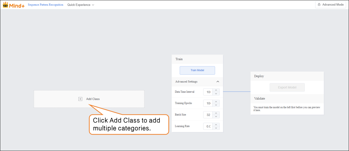Image resolution: width=349 pixels, height=151 pixels.
Task: Click the Add Class text label
Action: pyautogui.click(x=93, y=99)
